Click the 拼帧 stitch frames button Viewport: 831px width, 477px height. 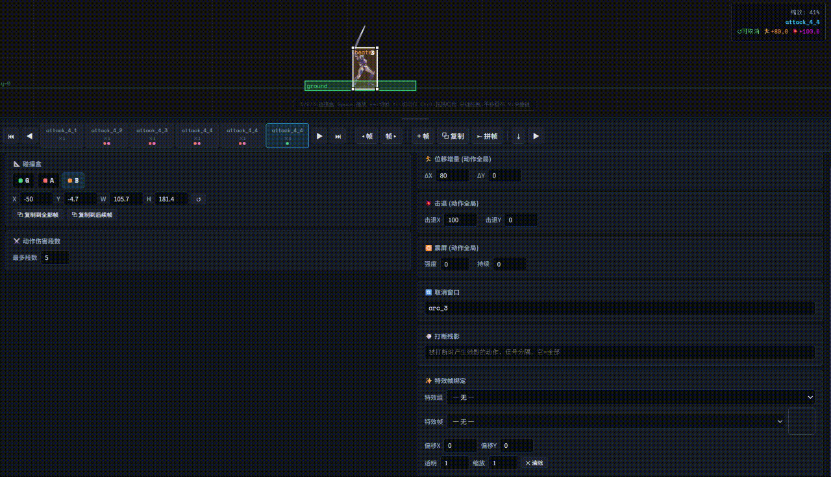pos(487,136)
